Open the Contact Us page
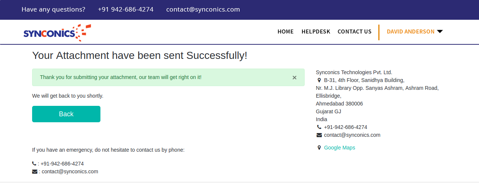 (354, 32)
